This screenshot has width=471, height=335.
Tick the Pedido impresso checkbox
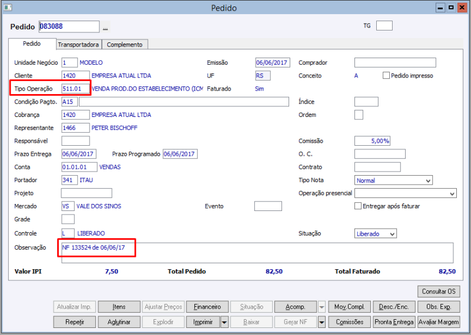tap(386, 76)
